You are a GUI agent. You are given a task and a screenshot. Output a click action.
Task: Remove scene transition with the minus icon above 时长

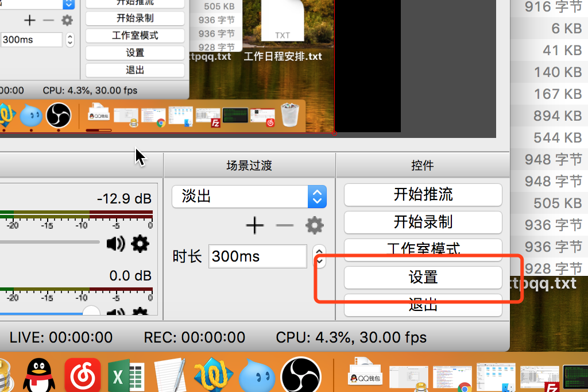point(285,225)
